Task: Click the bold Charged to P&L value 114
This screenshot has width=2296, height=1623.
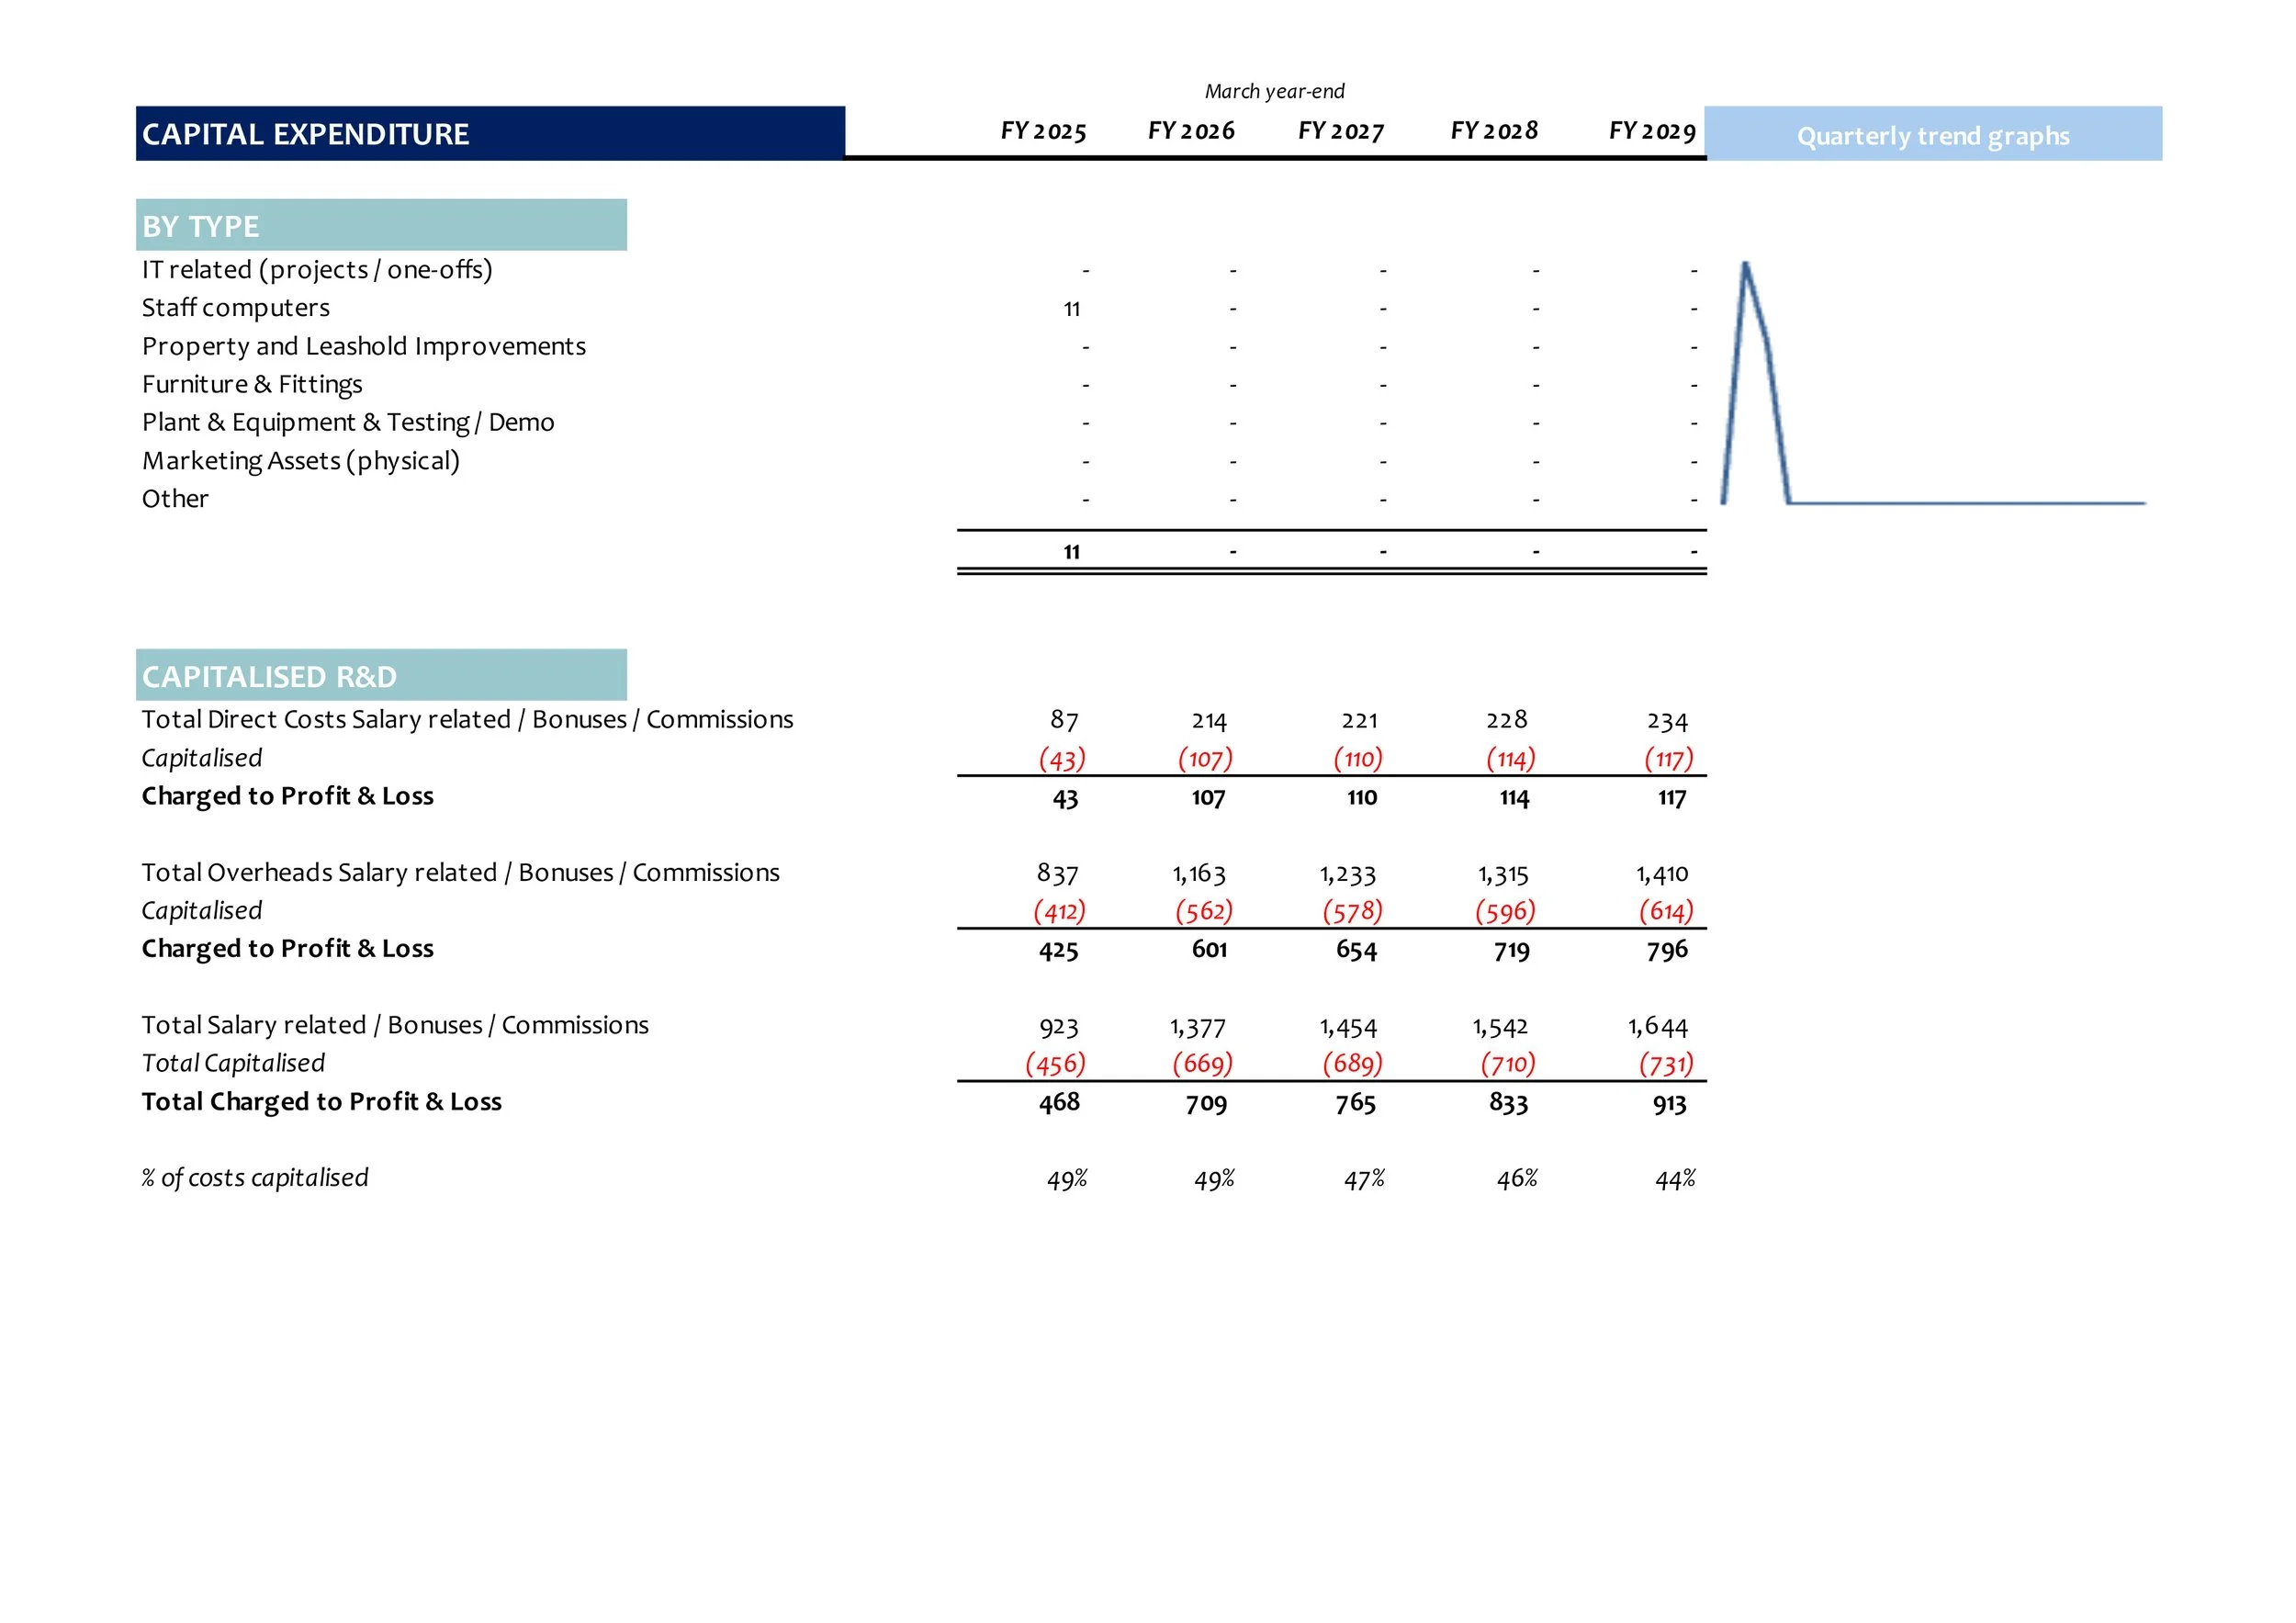Action: 1514,798
